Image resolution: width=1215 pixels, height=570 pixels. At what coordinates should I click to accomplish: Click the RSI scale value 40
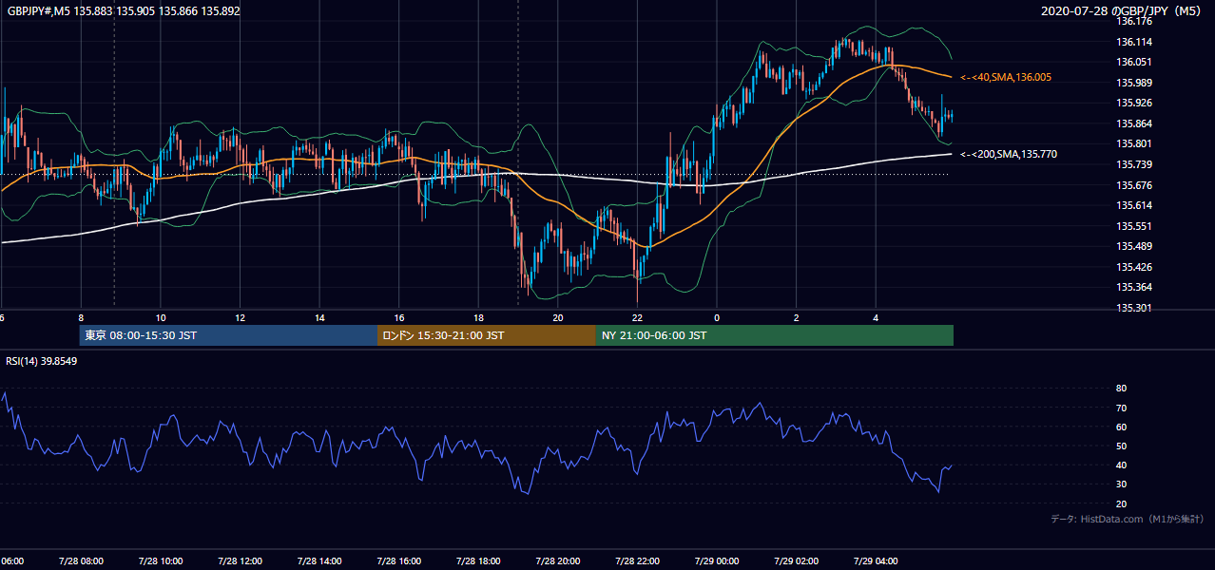coord(1121,465)
